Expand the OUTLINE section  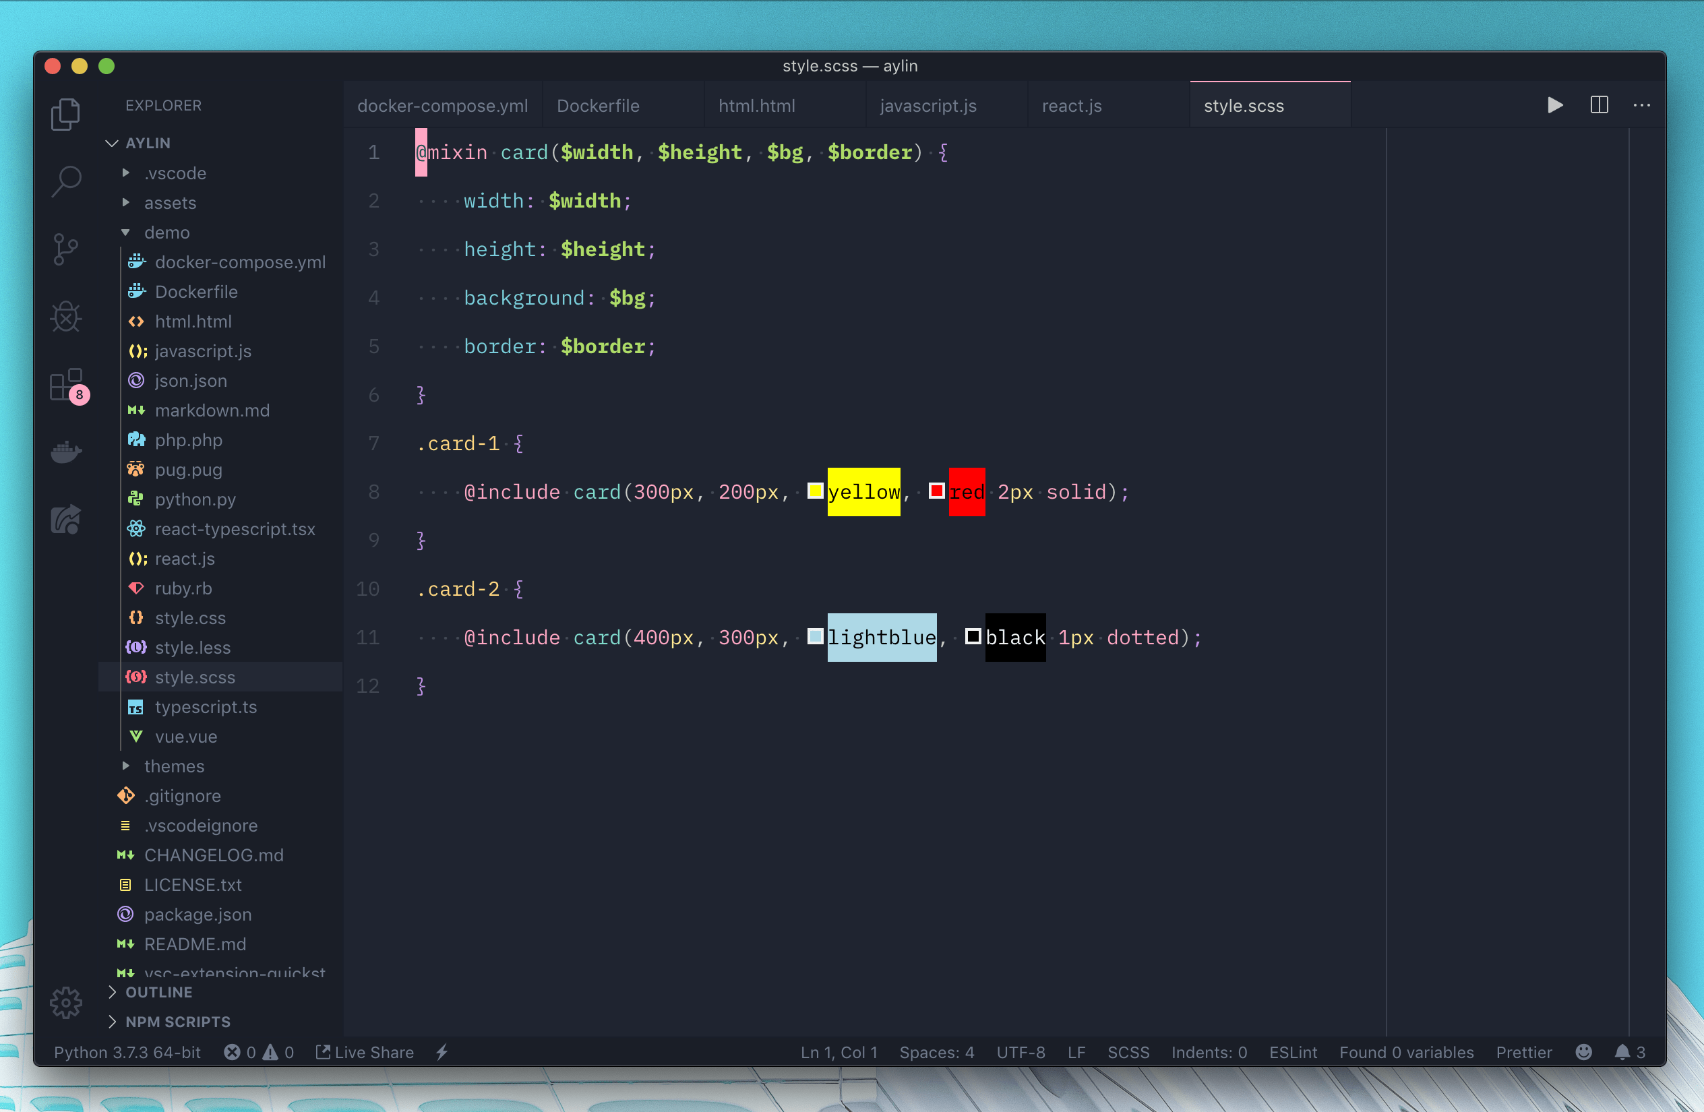tap(159, 992)
